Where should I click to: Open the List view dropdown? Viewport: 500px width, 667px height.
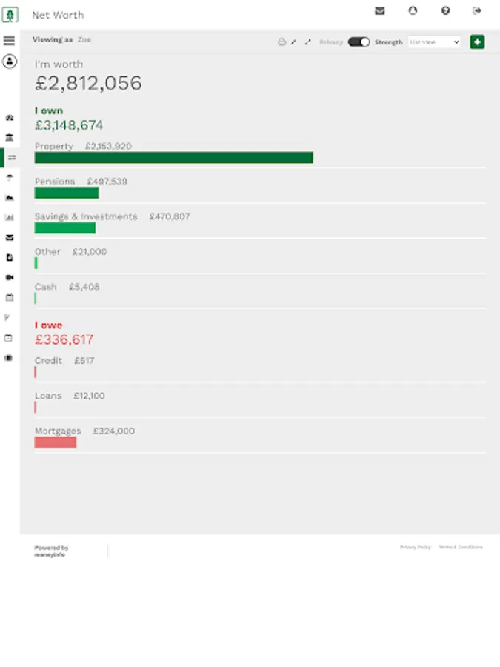pyautogui.click(x=434, y=42)
